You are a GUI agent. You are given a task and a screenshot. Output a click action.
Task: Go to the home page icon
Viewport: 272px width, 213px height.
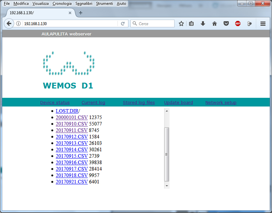(x=214, y=24)
